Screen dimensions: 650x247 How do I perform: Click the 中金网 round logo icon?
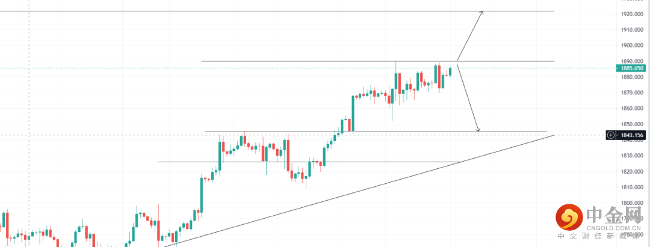click(x=569, y=217)
